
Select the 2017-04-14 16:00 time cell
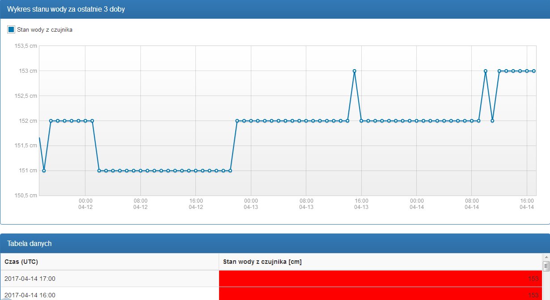coord(109,295)
